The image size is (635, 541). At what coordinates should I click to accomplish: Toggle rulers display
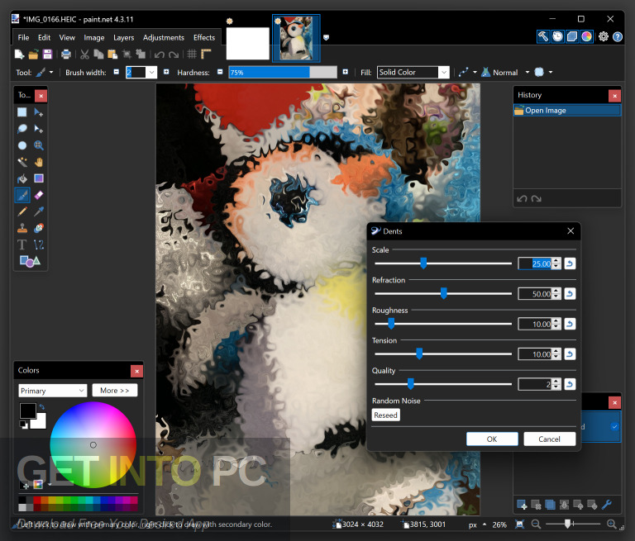point(206,55)
